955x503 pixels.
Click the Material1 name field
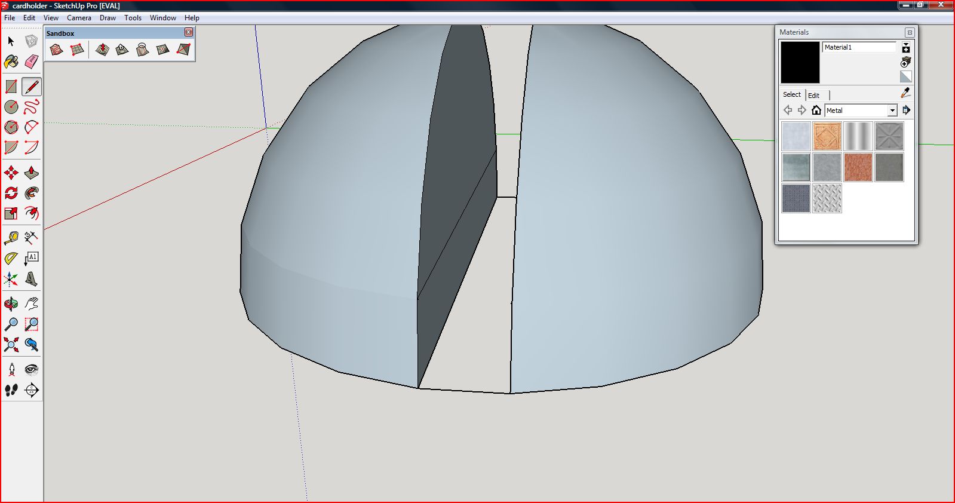point(859,47)
